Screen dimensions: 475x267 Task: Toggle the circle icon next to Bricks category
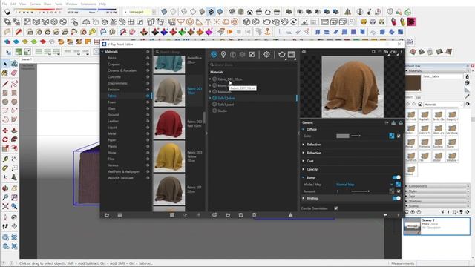tap(148, 58)
